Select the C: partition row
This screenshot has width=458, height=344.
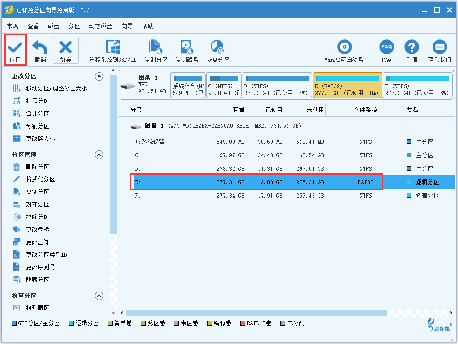[292, 155]
